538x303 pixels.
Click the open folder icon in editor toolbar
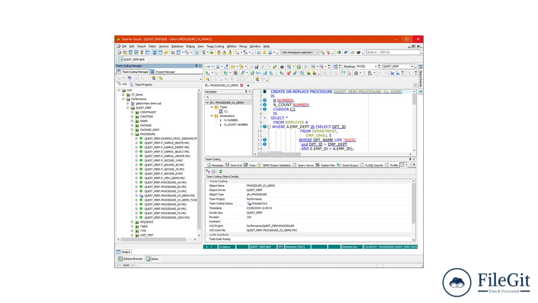tap(233, 66)
